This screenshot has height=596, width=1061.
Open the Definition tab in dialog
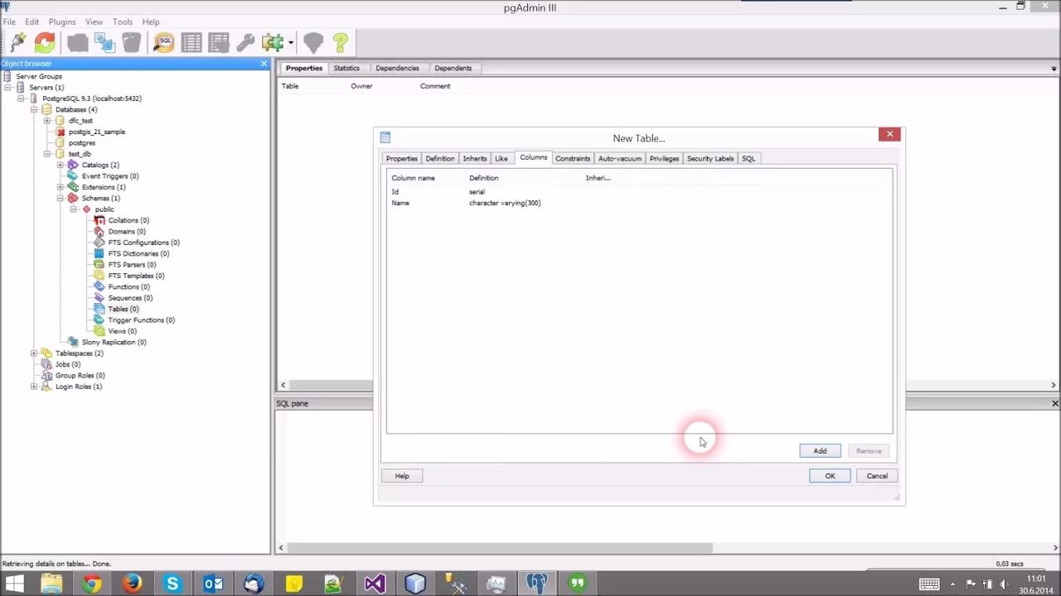click(440, 158)
